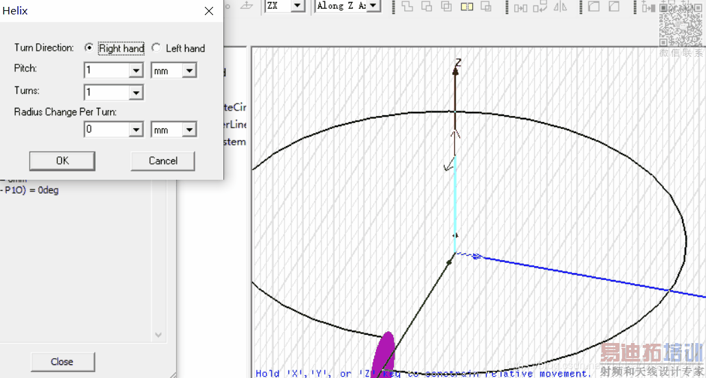Click the Rotate objects tool icon
This screenshot has height=378, width=706.
tap(540, 6)
